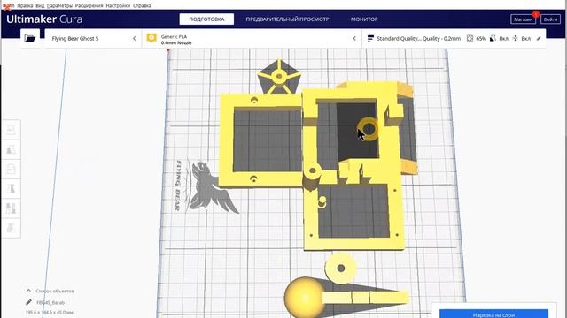Open the Файл menu
This screenshot has width=567, height=318.
coord(9,6)
